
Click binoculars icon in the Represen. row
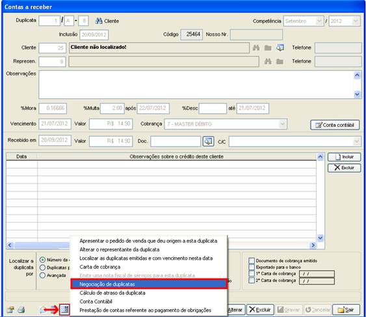click(268, 61)
